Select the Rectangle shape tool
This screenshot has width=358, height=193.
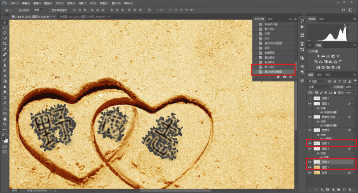5,113
